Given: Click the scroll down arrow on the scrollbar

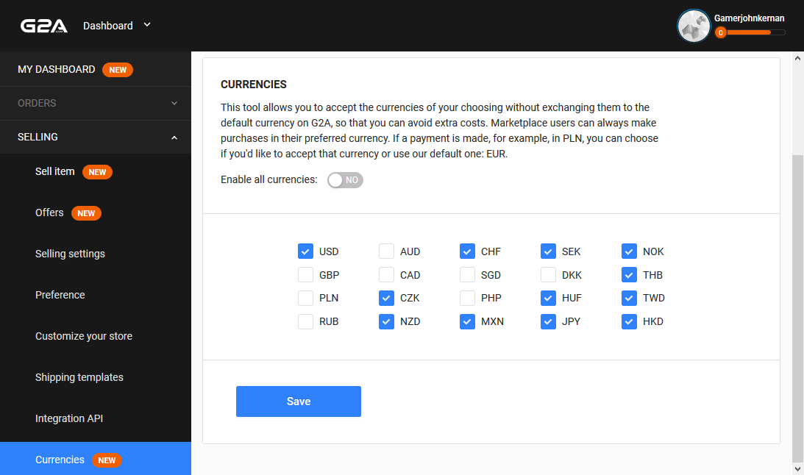Looking at the screenshot, I should tap(797, 468).
